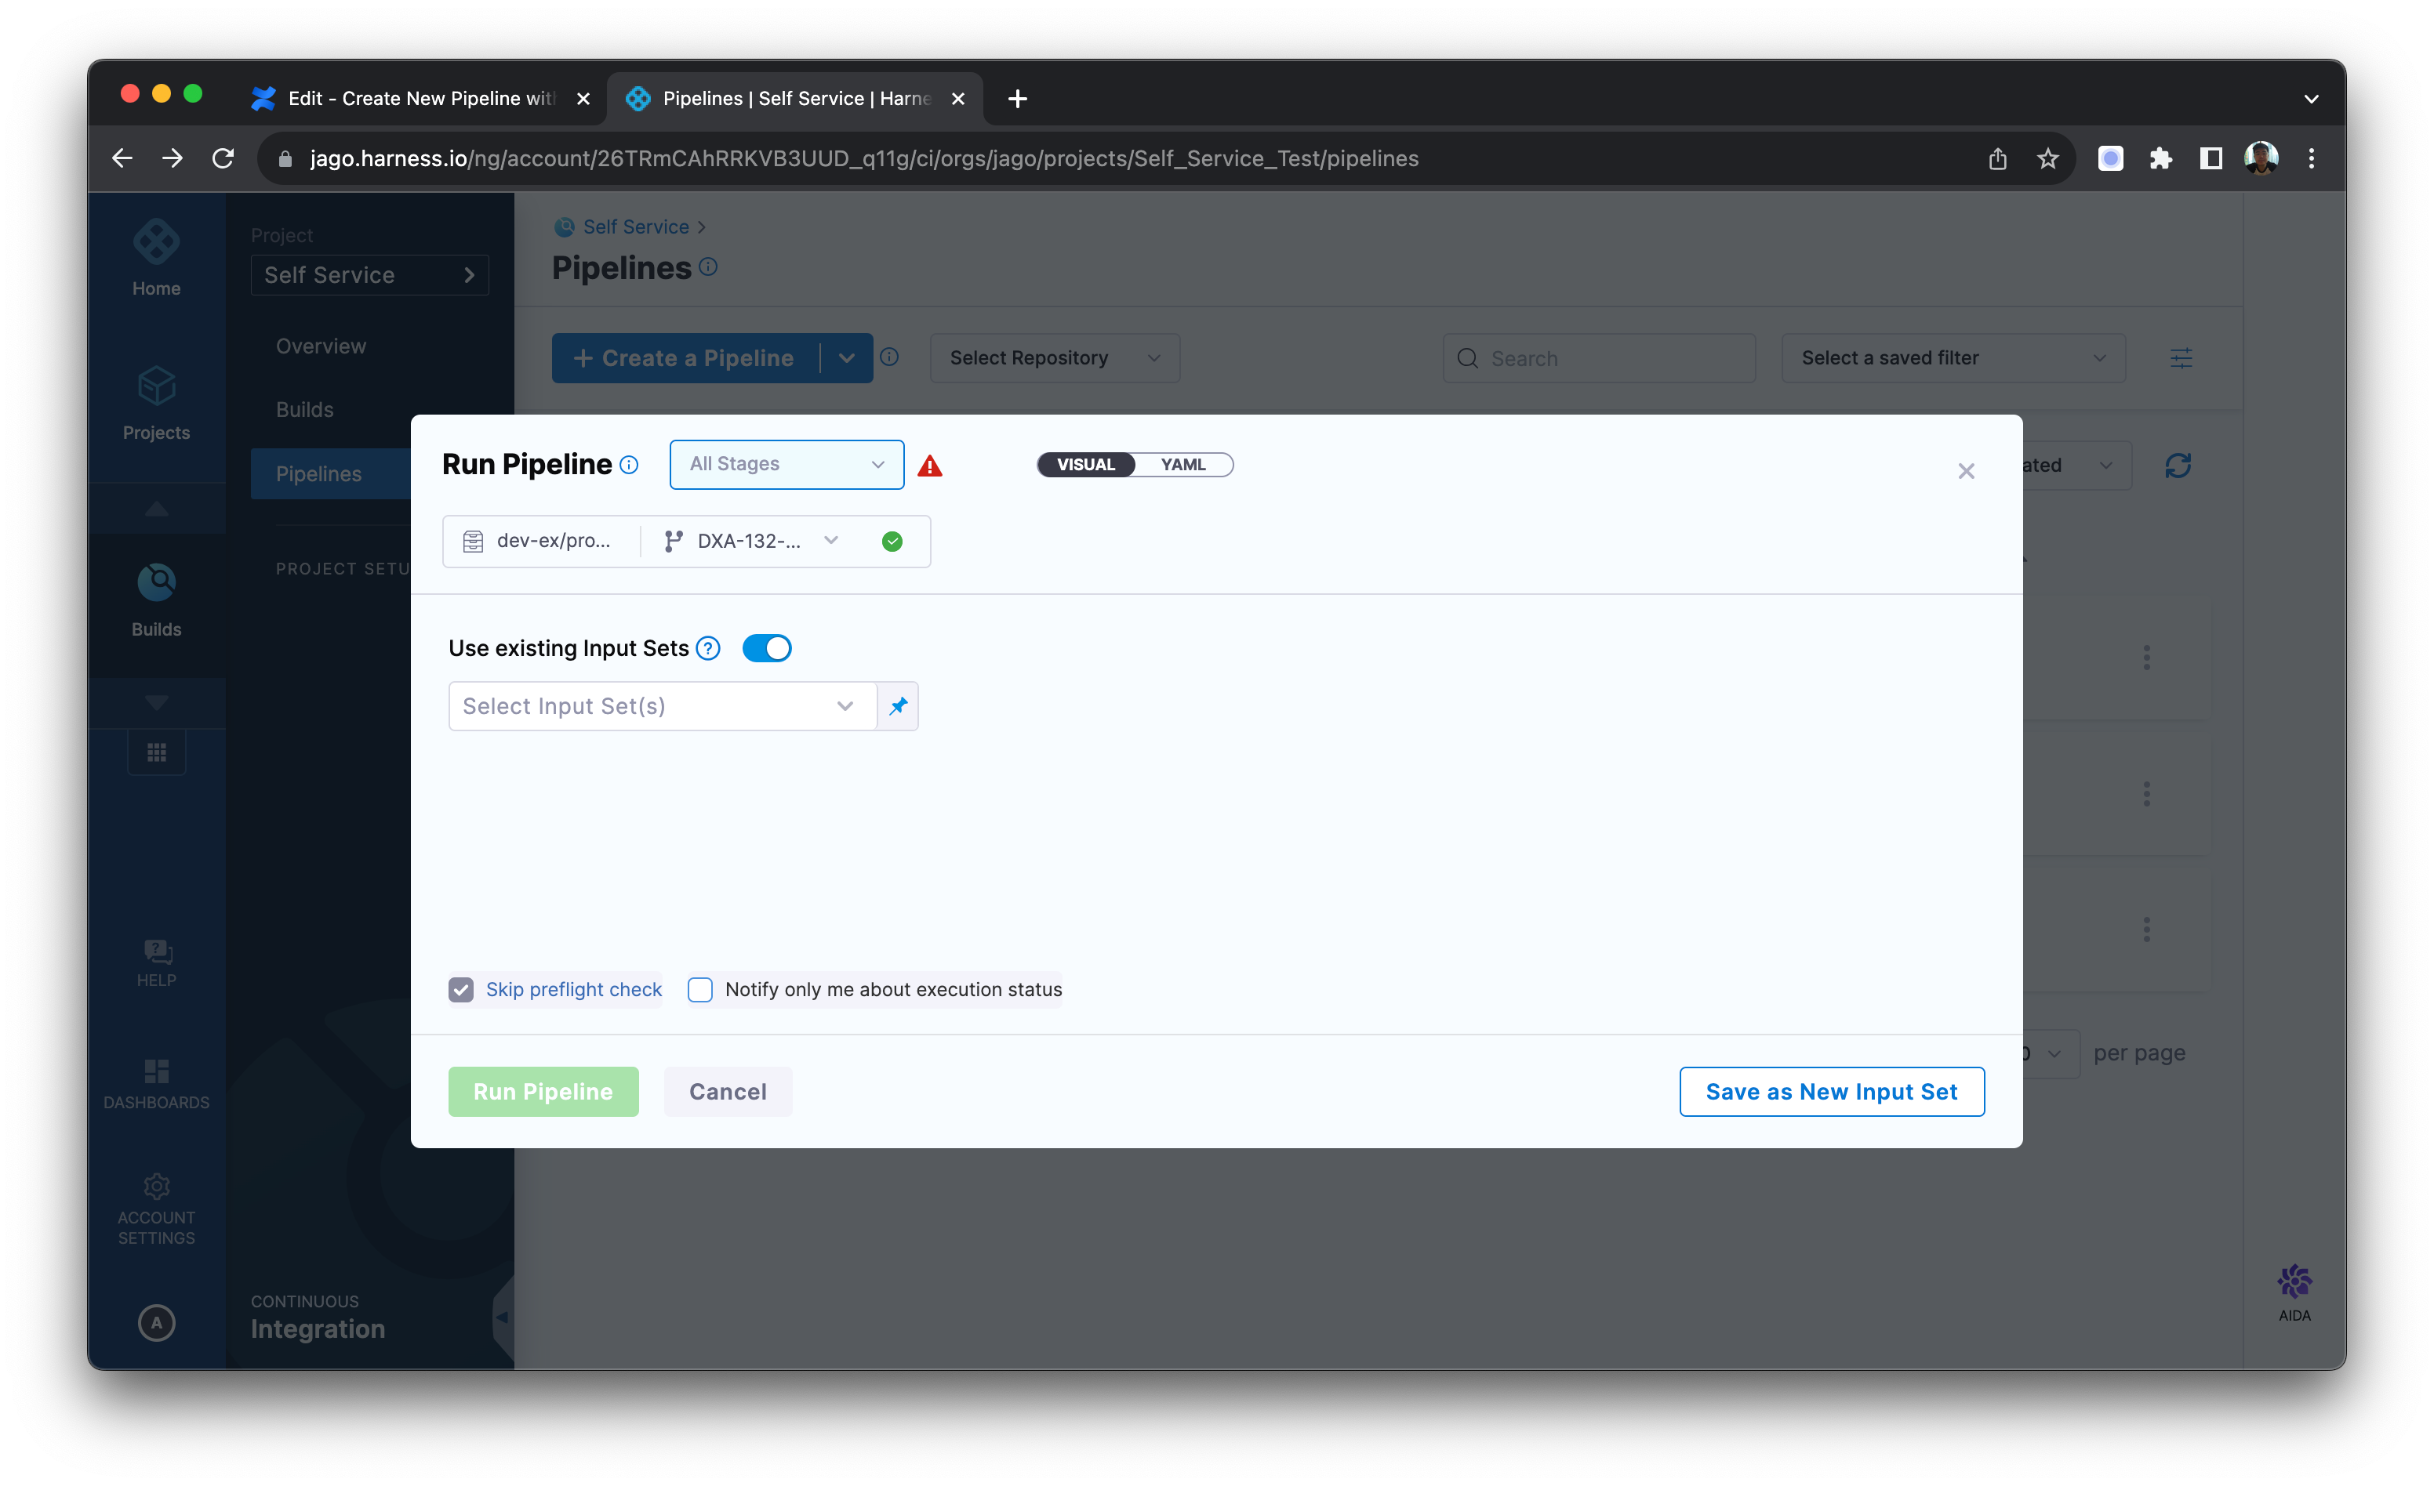This screenshot has height=1486, width=2434.
Task: Open Account Settings in the sidebar
Action: 156,1209
